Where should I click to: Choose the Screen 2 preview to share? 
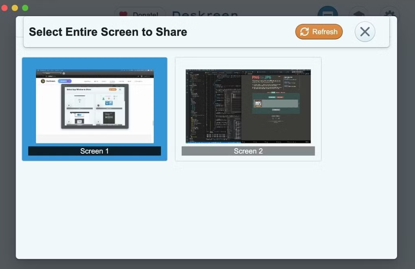click(x=248, y=109)
